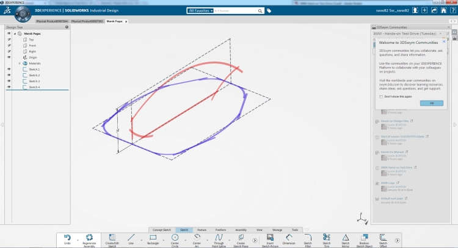The height and width of the screenshot is (248, 458).
Task: Select the Line sketch tool
Action: point(132,238)
